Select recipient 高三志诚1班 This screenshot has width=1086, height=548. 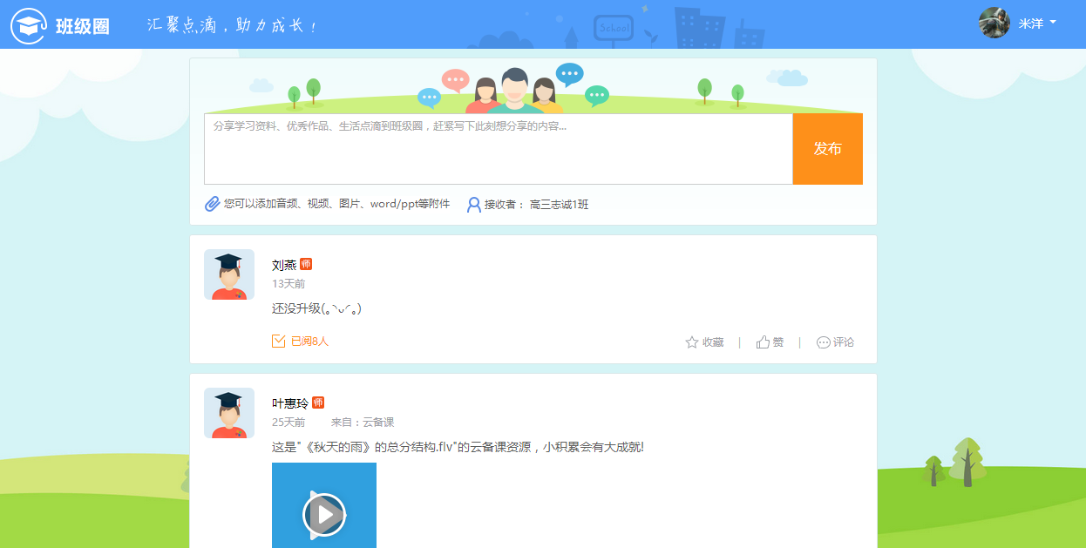tap(560, 205)
